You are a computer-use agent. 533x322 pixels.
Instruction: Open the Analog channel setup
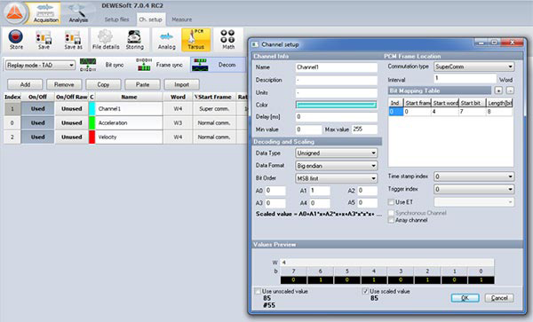(x=167, y=40)
